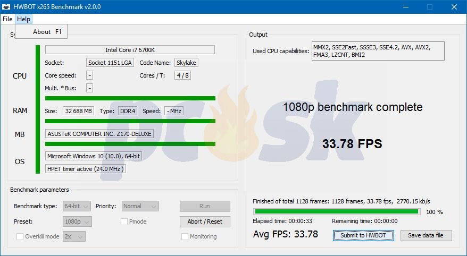Click the Microsoft Windows 10 OS field
The width and height of the screenshot is (467, 256).
click(x=94, y=156)
